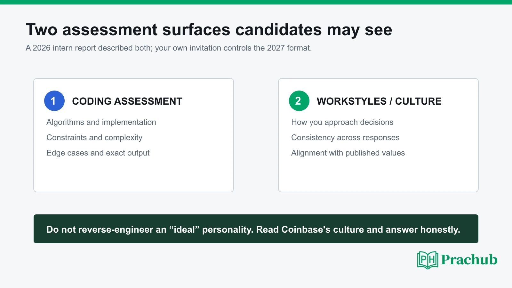The image size is (512, 288).
Task: Click the green number 2 circle
Action: (x=299, y=101)
